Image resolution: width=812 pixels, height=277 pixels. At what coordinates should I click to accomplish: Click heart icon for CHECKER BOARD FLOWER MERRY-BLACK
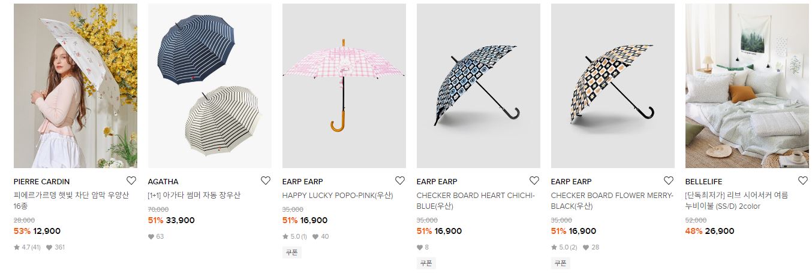pyautogui.click(x=669, y=181)
